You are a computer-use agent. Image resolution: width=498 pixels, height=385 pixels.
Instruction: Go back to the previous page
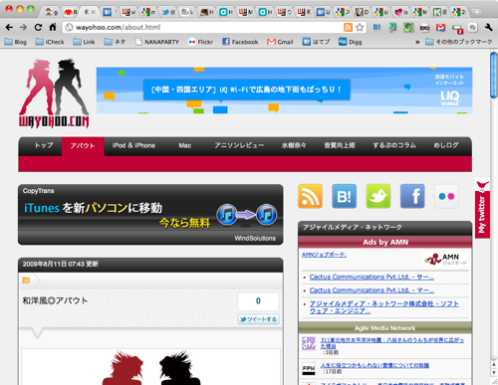tap(9, 27)
